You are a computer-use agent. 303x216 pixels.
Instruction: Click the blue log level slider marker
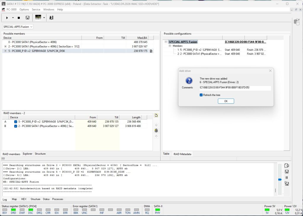(280, 180)
